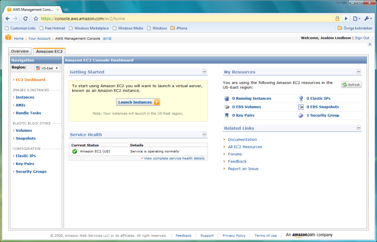Open 1 Security Group link
Viewport: 377px width, 242px height.
(x=323, y=115)
